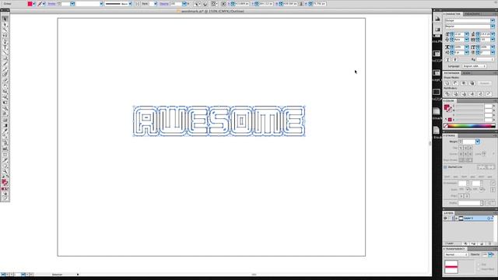Open the font size dropdown
The height and width of the screenshot is (280, 498).
[x=467, y=34]
